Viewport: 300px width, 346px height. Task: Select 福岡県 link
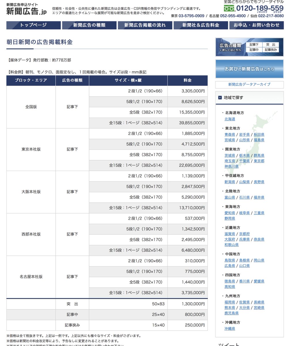coord(230,303)
